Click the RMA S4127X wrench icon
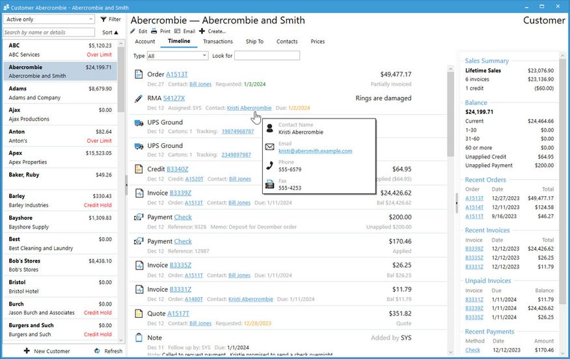 (x=138, y=99)
